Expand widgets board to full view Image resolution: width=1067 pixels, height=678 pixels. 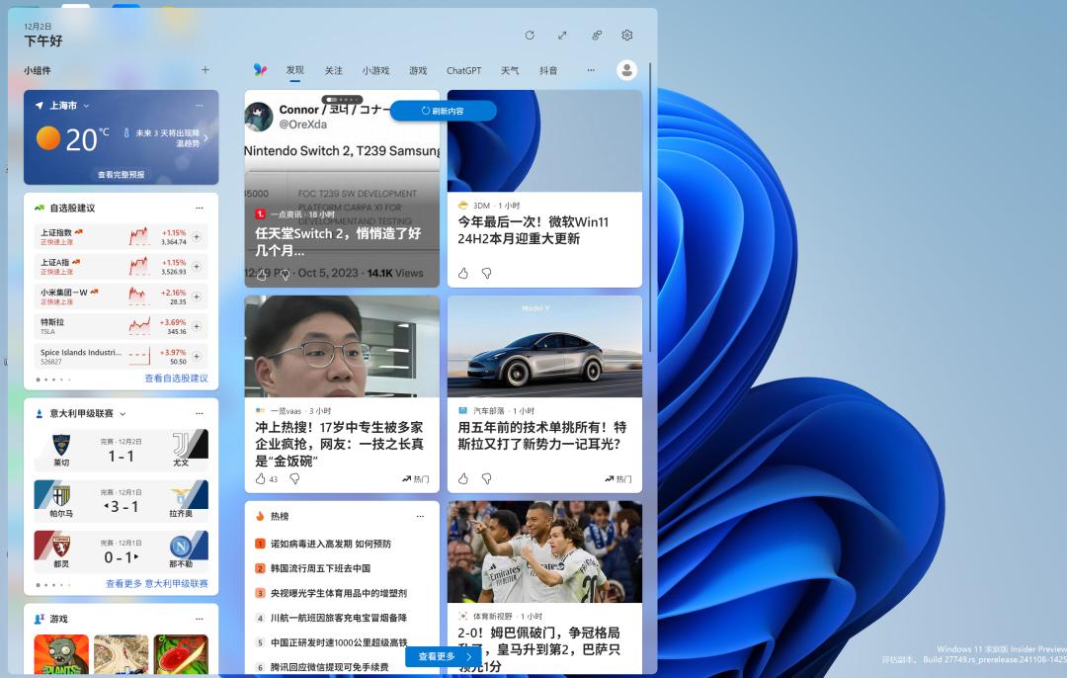coord(562,36)
